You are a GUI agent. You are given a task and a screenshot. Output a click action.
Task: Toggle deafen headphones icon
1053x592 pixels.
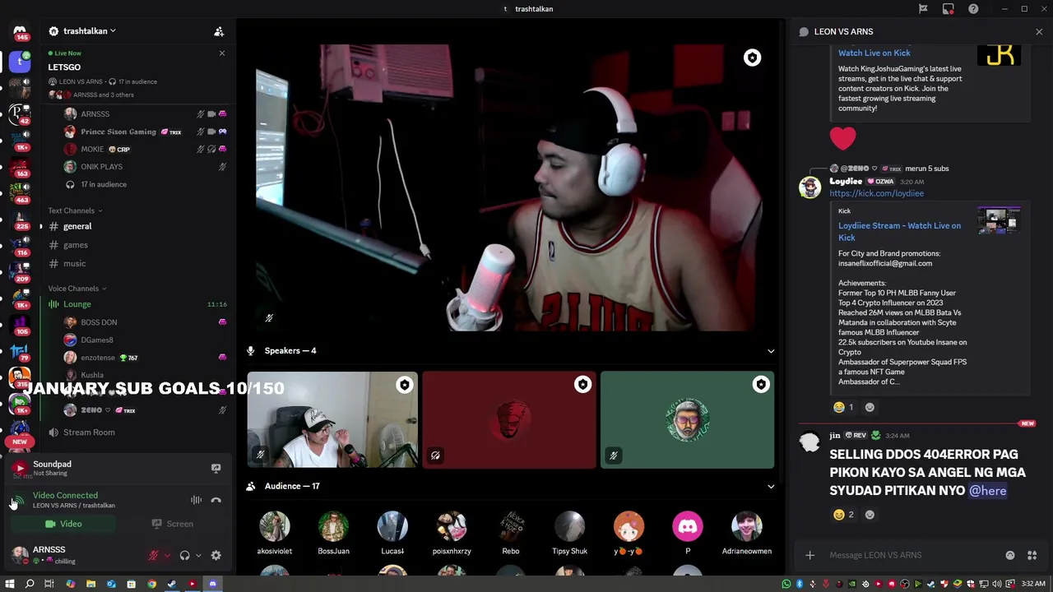tap(184, 556)
